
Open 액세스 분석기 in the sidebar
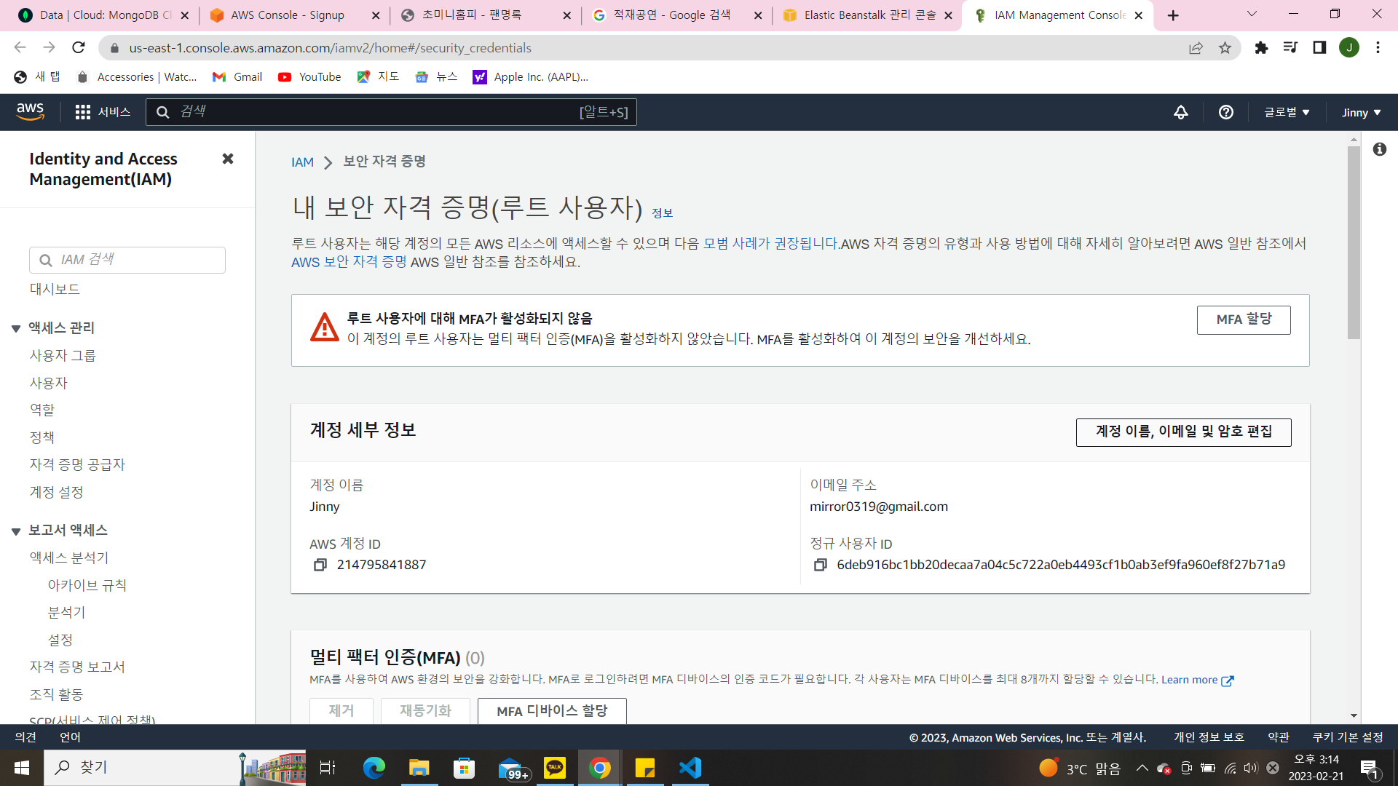point(68,557)
